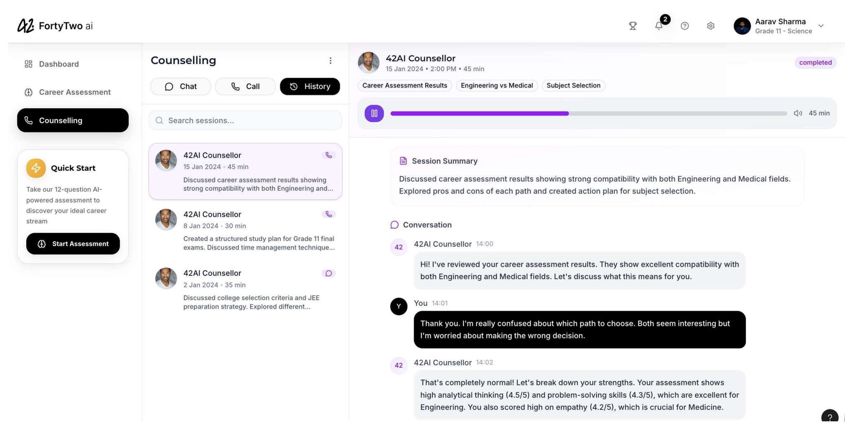
Task: Click the trophy achievements icon
Action: point(633,26)
